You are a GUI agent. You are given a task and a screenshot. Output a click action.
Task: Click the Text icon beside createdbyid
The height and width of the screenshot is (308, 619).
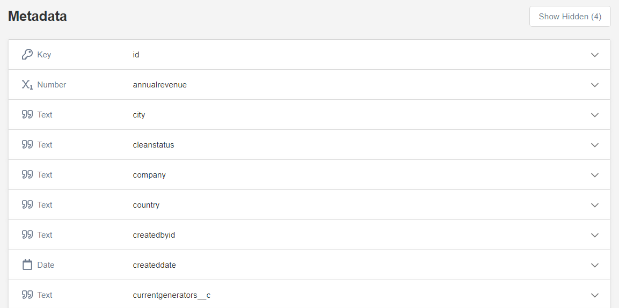click(x=27, y=234)
